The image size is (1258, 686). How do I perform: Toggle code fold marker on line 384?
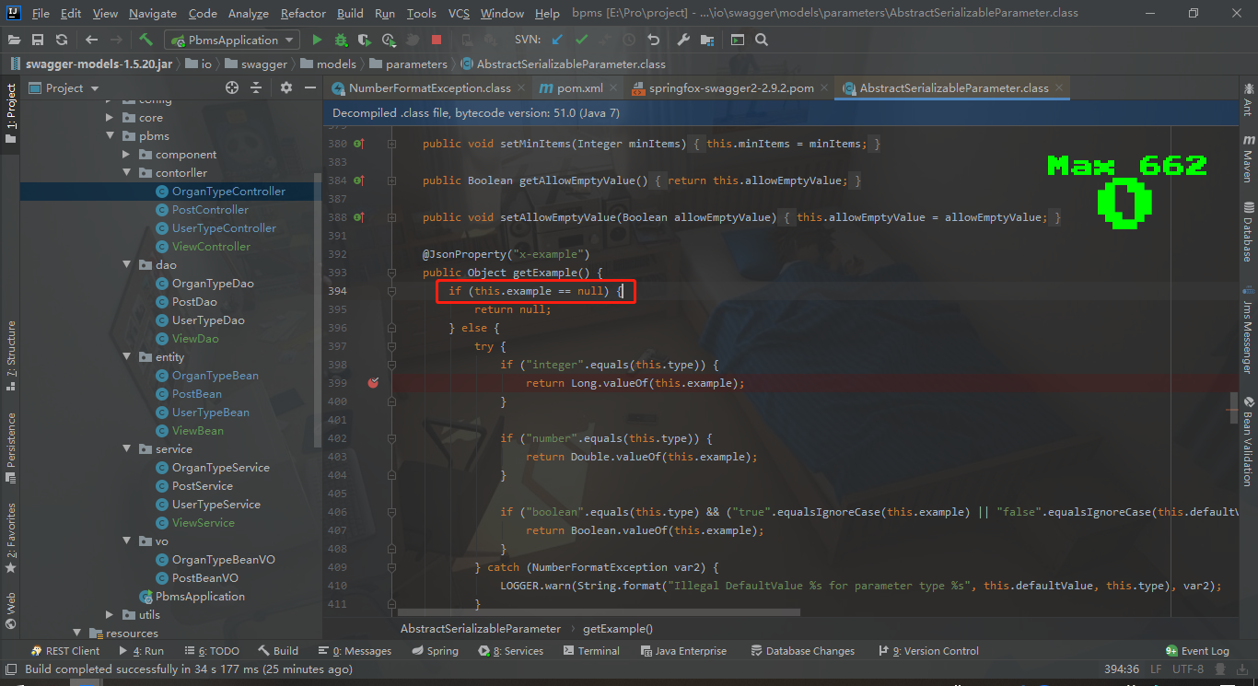(391, 180)
